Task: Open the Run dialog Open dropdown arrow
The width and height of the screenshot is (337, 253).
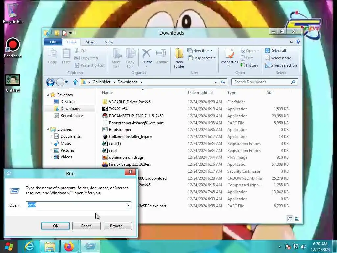Action: (x=128, y=205)
